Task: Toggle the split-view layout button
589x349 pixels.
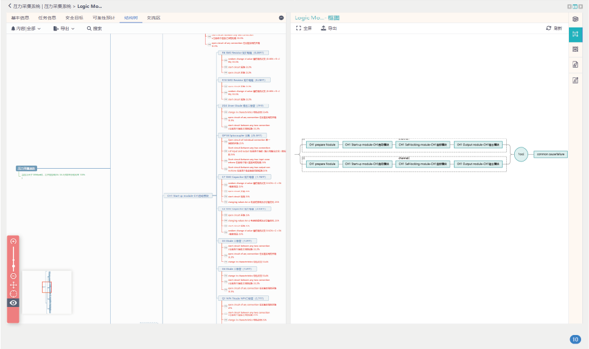Action: point(575,6)
